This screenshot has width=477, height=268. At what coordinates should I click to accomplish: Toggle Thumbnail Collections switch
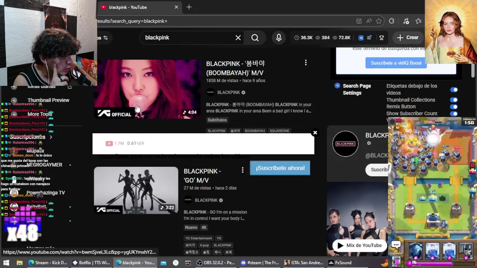[454, 100]
